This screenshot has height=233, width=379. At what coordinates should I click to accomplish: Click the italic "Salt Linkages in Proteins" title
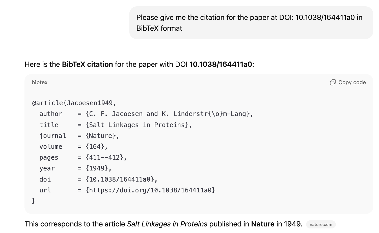tap(167, 224)
